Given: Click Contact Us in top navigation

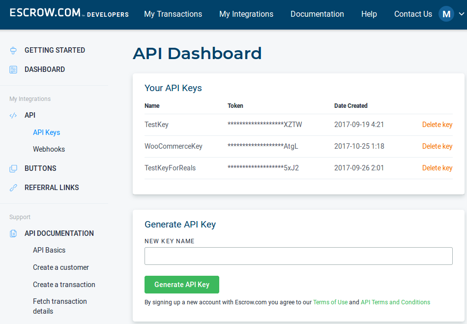Looking at the screenshot, I should click(413, 14).
